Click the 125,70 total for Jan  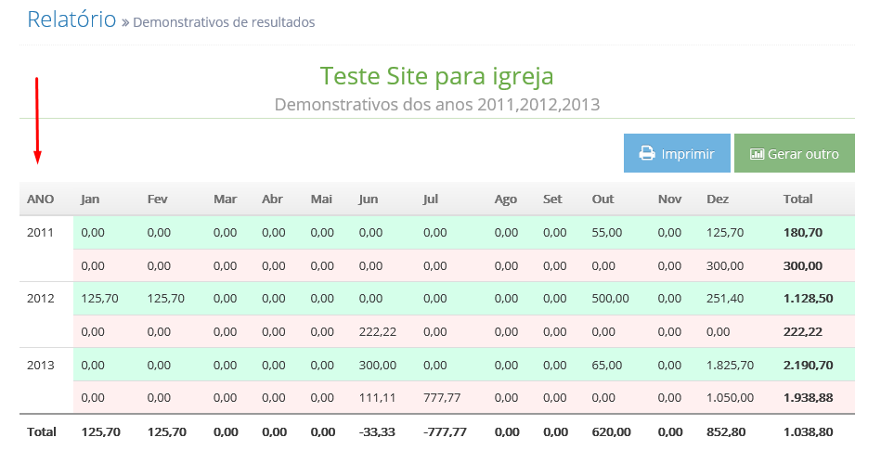click(x=100, y=431)
